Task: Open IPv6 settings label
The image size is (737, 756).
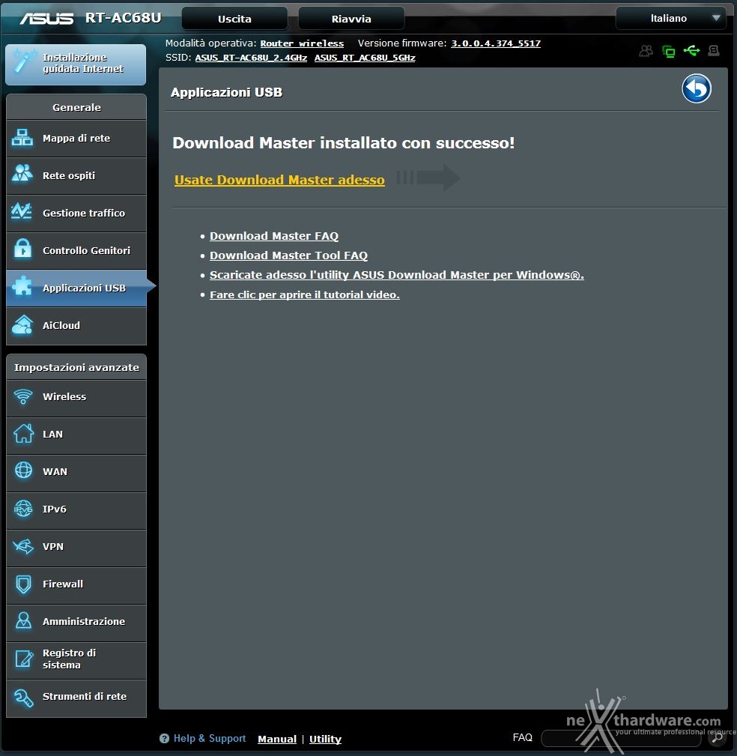Action: coord(55,509)
